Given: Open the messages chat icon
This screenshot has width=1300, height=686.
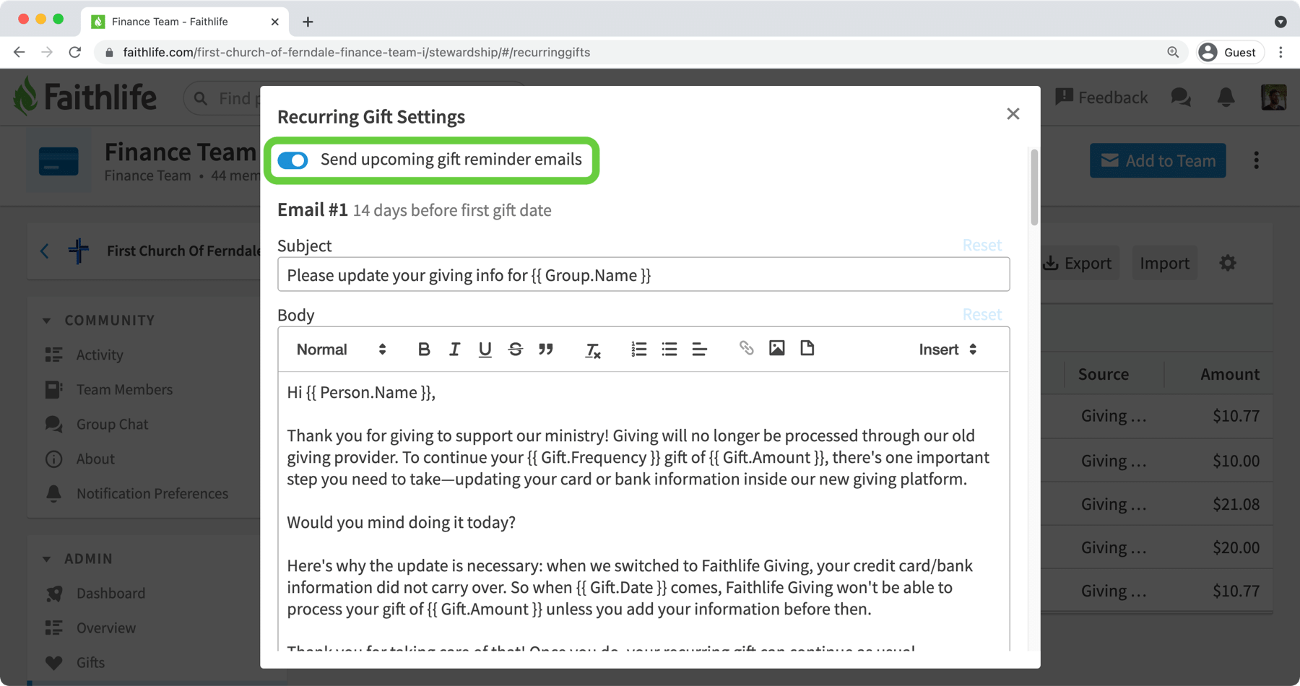Looking at the screenshot, I should (1181, 97).
